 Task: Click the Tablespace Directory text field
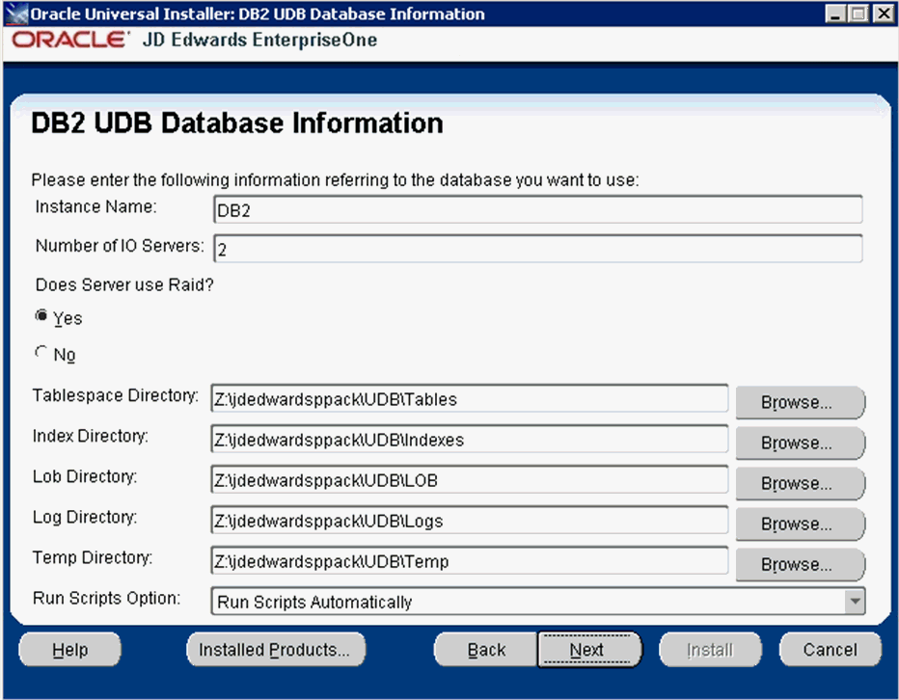pyautogui.click(x=470, y=399)
